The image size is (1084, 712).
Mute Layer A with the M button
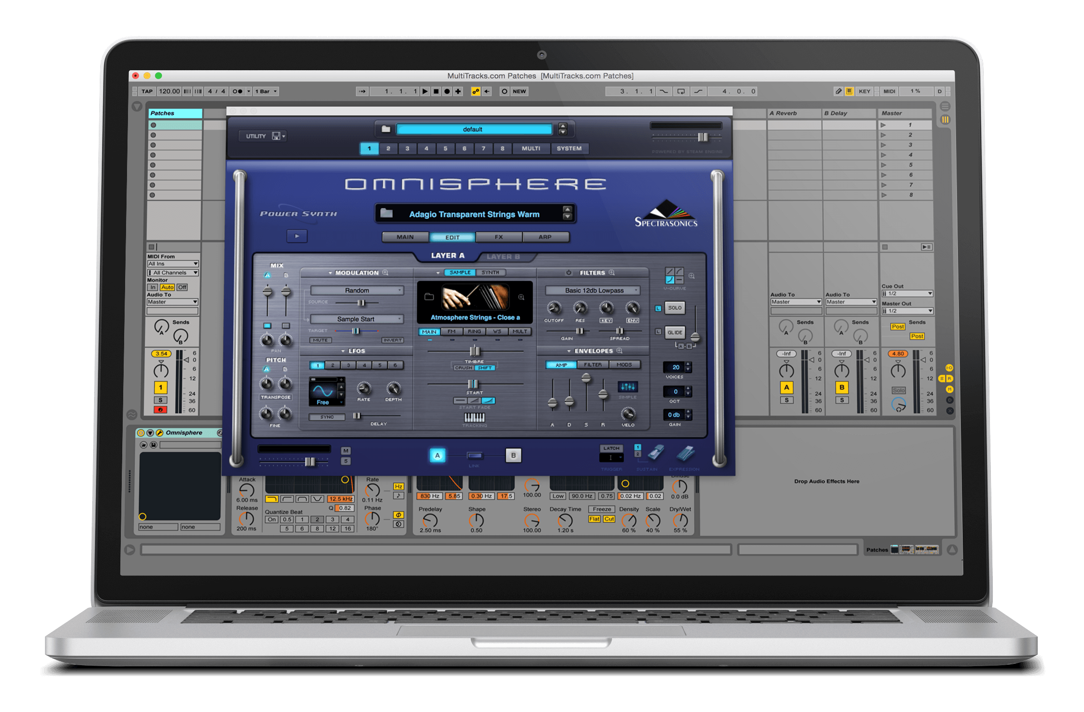(345, 450)
